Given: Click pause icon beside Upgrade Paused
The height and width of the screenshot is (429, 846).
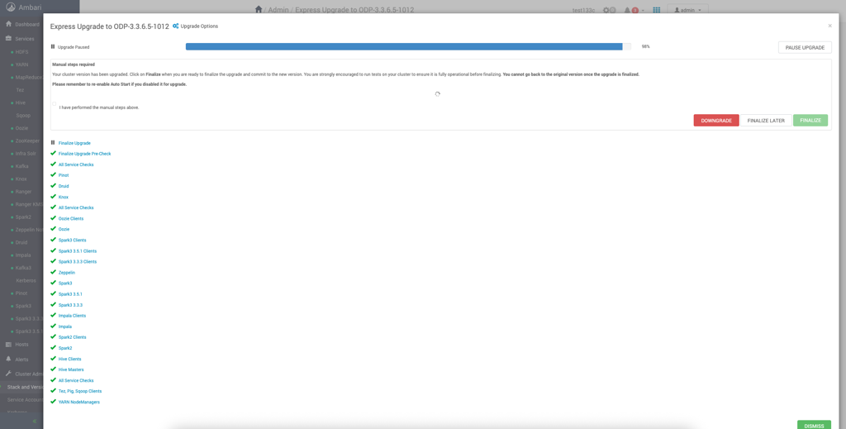Looking at the screenshot, I should tap(53, 47).
